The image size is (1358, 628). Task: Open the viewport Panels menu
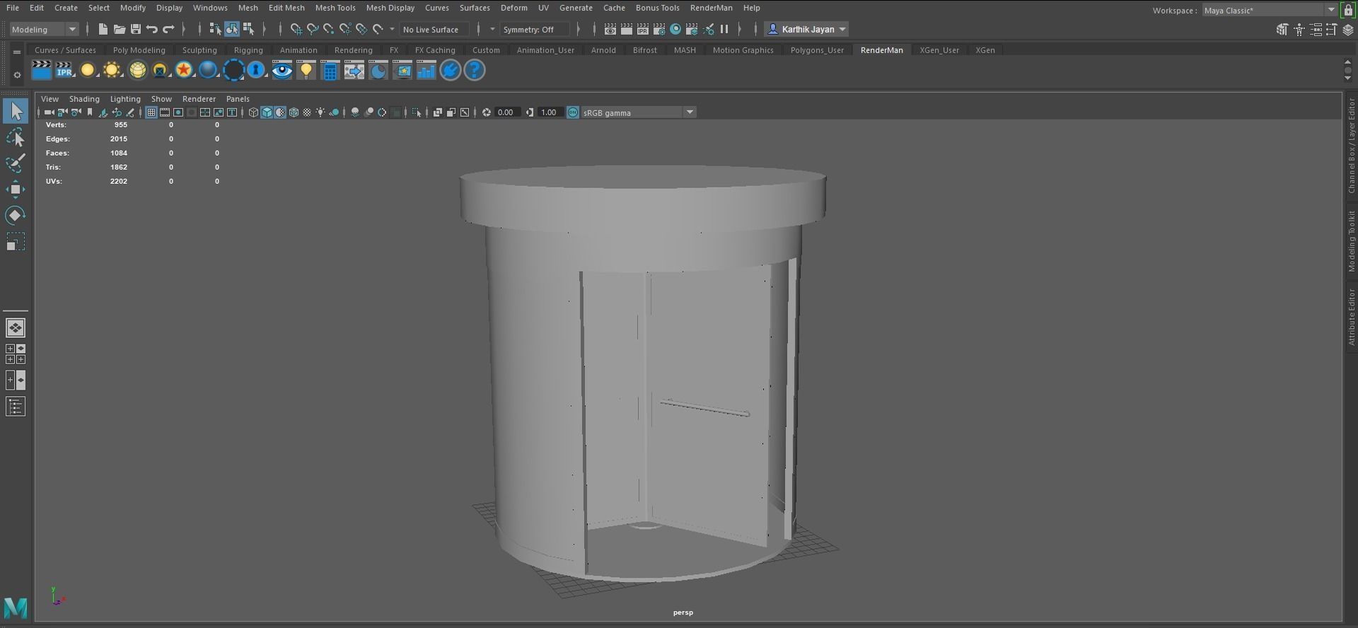click(238, 99)
